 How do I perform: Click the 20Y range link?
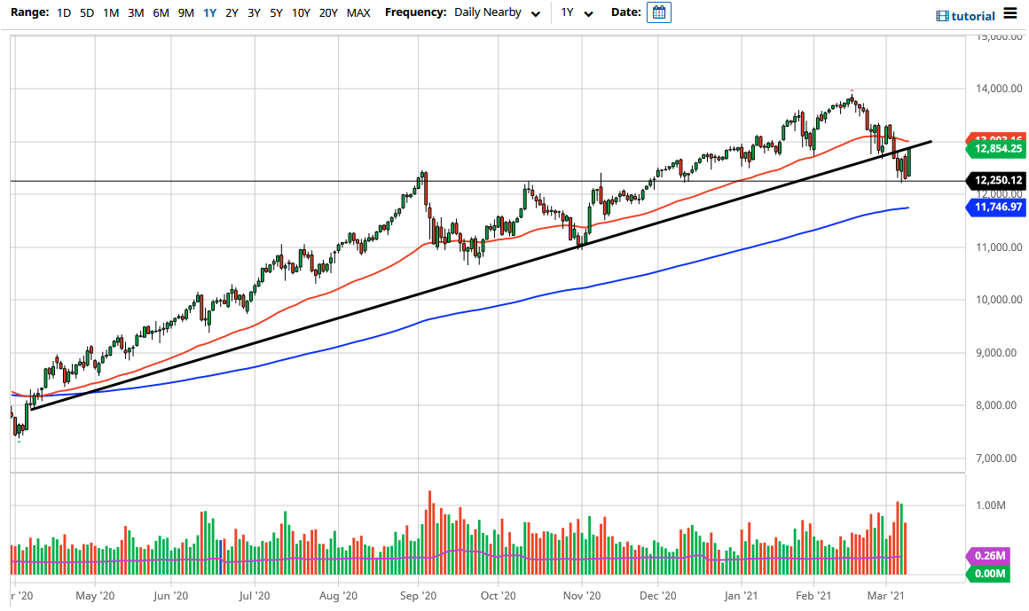point(328,13)
